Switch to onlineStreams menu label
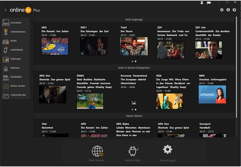The height and width of the screenshot is (167, 241). [x=18, y=32]
